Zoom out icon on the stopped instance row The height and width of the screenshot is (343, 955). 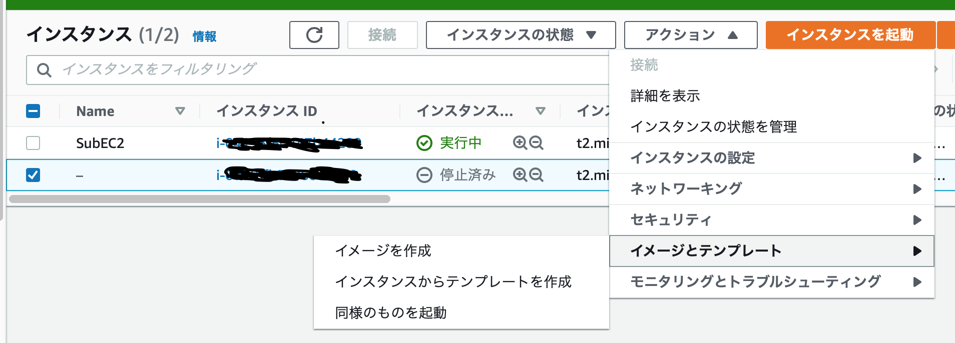pos(536,175)
